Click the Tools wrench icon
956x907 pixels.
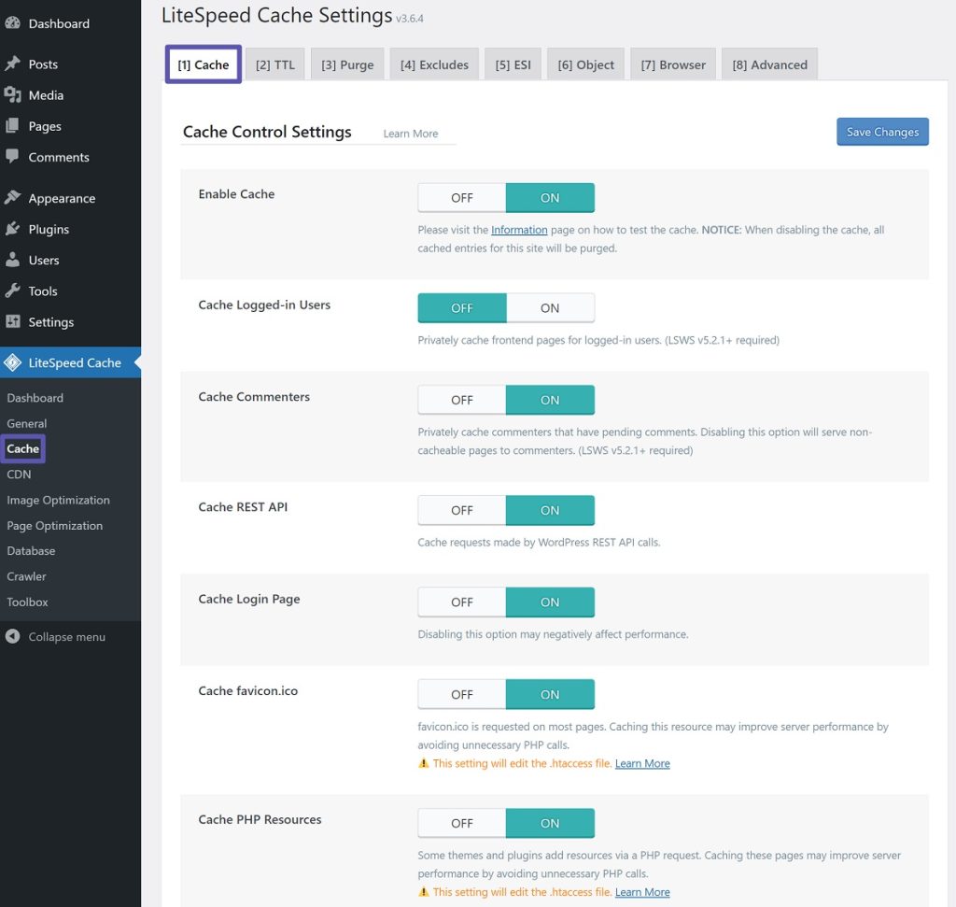[x=12, y=291]
